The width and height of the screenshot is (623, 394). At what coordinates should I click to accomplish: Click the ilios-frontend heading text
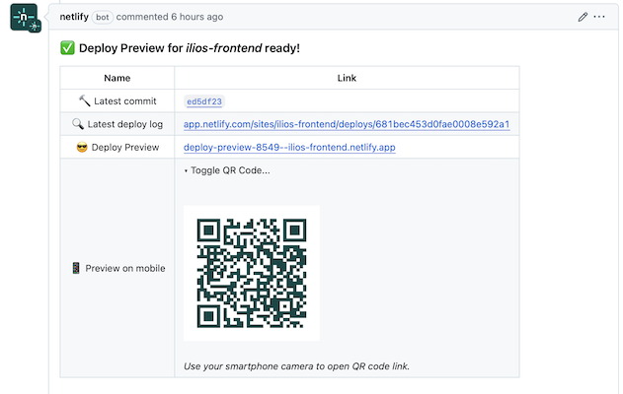223,48
